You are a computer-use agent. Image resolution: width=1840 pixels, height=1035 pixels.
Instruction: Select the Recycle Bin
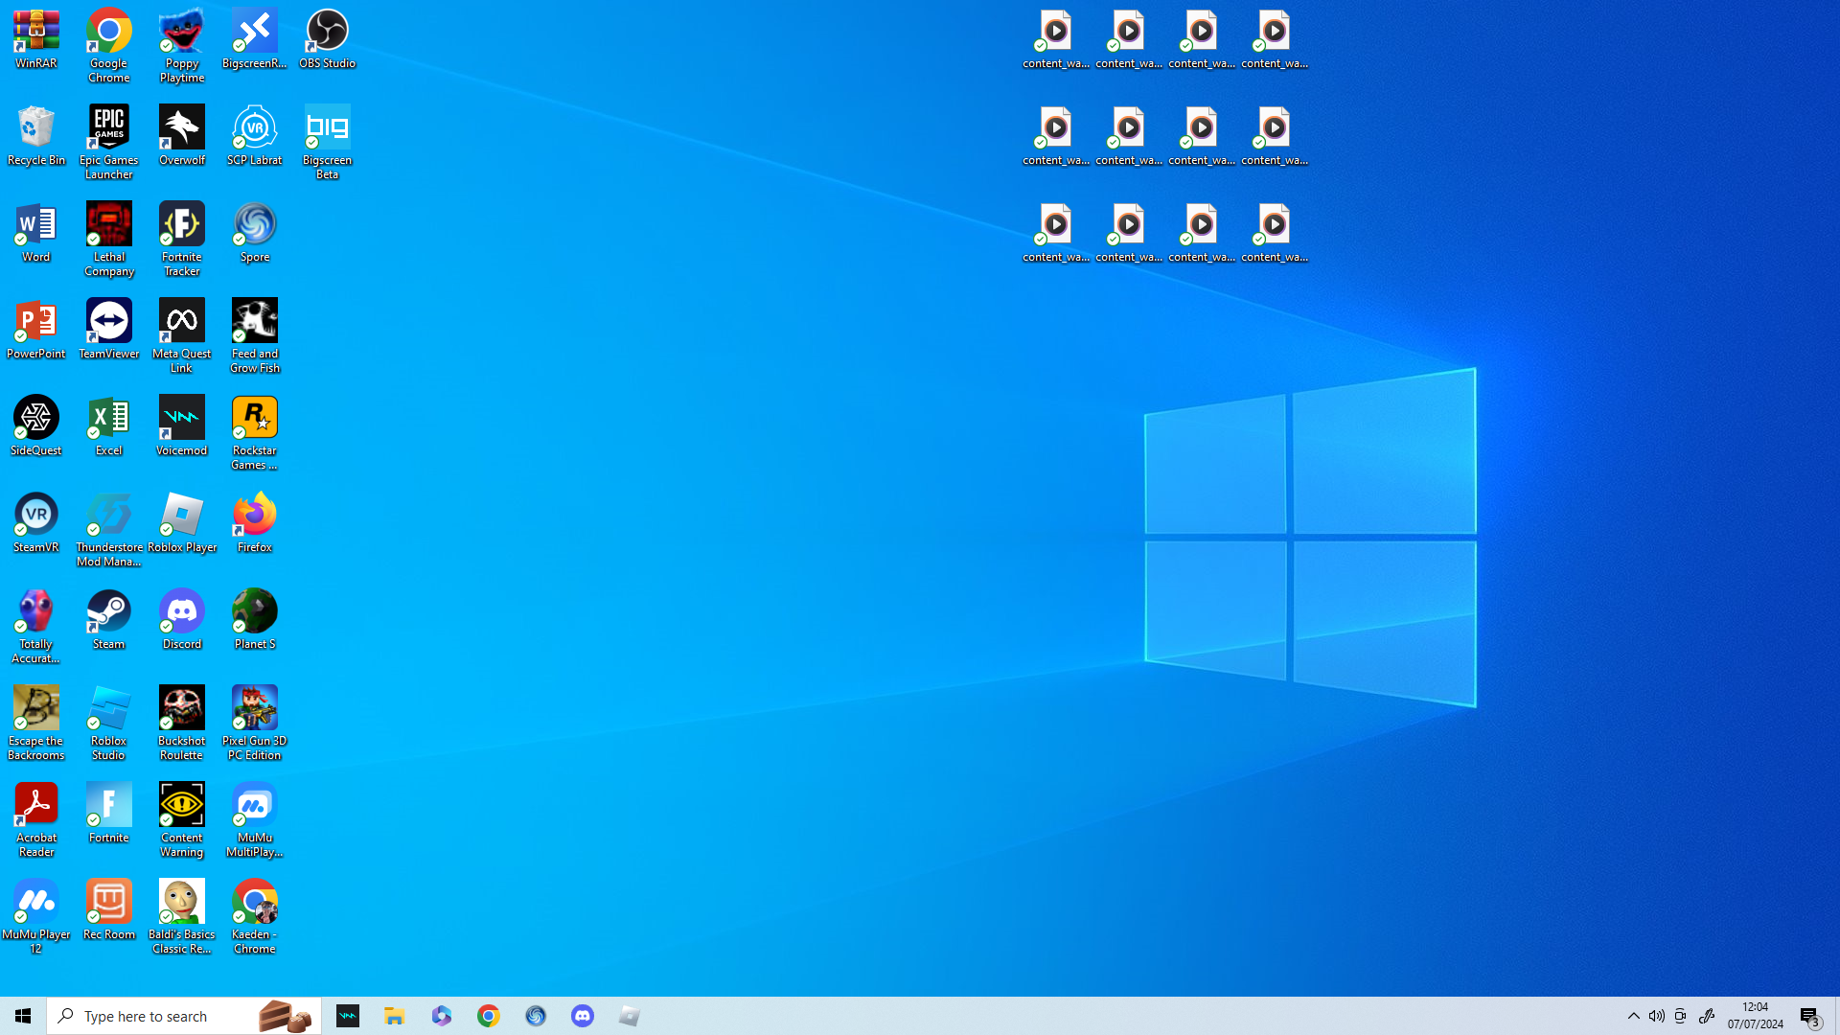point(36,135)
